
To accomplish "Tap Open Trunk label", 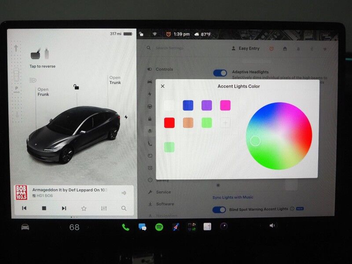I will coord(115,80).
